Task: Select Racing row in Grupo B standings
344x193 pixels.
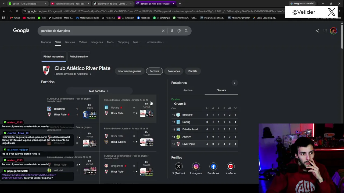Action: pyautogui.click(x=205, y=122)
